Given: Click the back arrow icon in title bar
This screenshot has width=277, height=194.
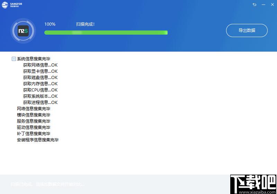Looking at the screenshot, I should coord(254,5).
